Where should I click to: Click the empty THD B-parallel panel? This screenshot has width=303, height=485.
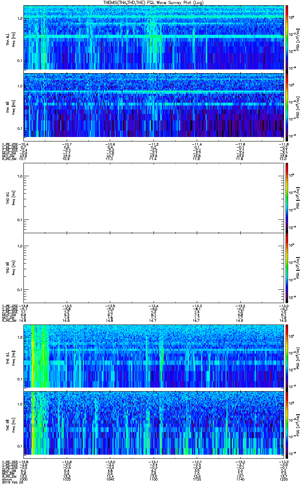click(154, 268)
